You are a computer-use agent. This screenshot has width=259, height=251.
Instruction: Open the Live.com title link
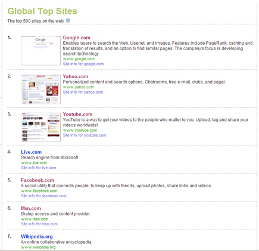coord(31,152)
